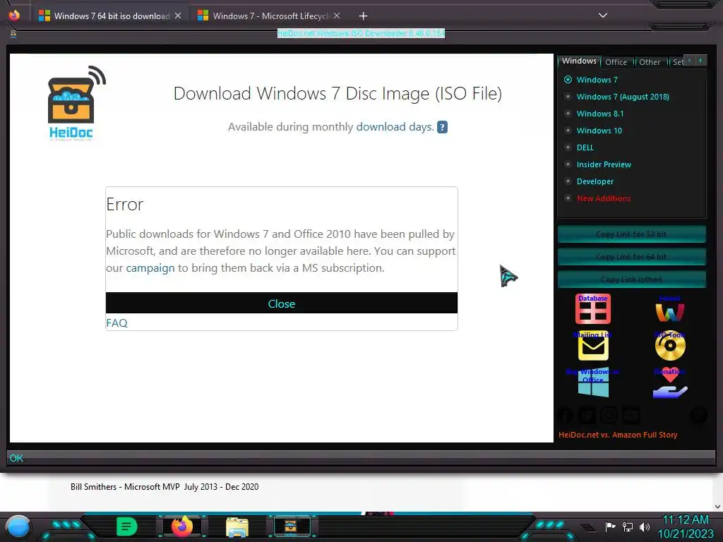
Task: Click the HeiDoc.net Windows ISO Downloader title text
Action: pyautogui.click(x=361, y=33)
